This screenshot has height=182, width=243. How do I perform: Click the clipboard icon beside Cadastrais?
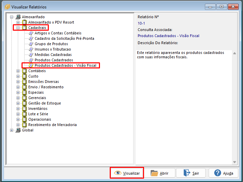point(24,28)
